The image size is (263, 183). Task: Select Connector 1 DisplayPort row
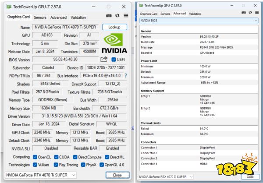pyautogui.click(x=199, y=148)
